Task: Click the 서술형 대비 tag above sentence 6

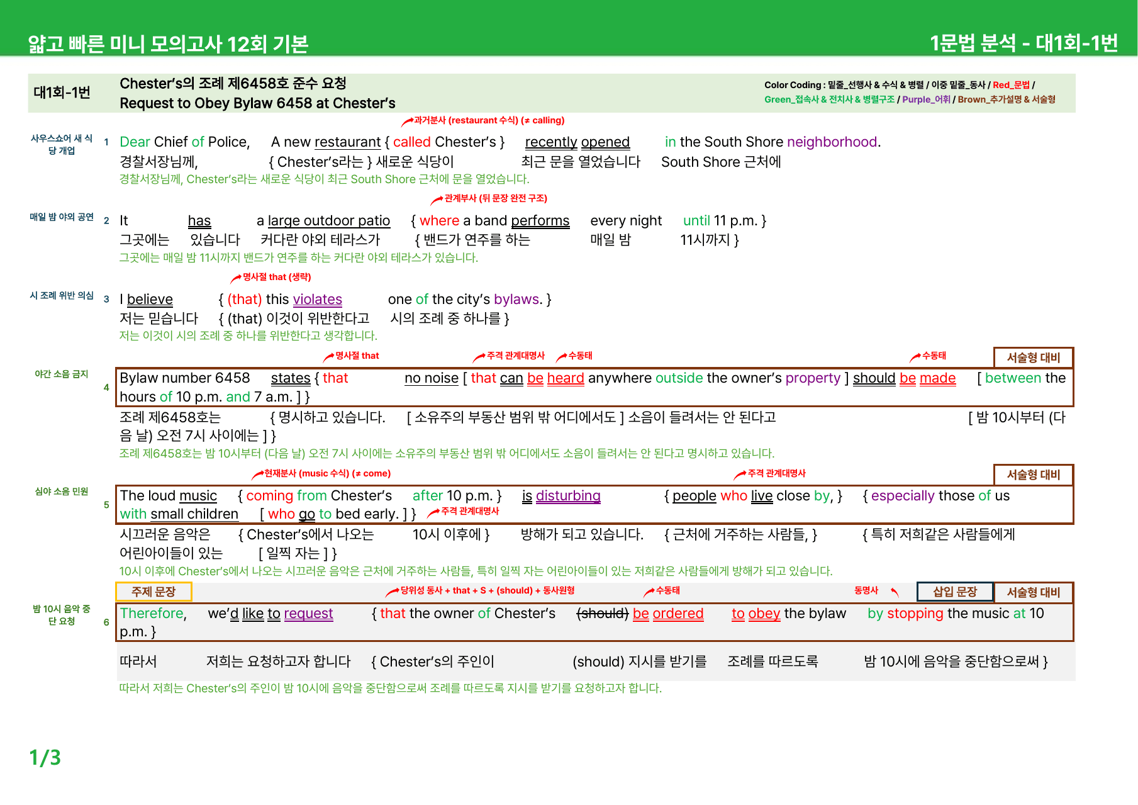Action: click(x=1033, y=592)
